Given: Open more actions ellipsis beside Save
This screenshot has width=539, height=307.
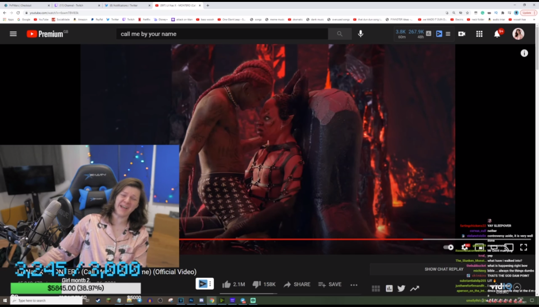Looking at the screenshot, I should click(353, 285).
